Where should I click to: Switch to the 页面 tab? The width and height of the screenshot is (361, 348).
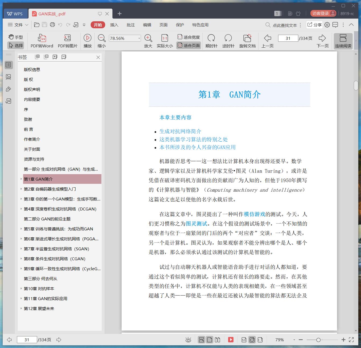point(164,25)
